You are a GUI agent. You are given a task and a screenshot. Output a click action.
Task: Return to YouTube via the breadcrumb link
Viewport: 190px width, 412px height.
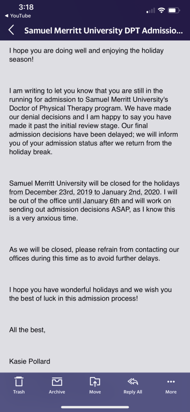(18, 16)
